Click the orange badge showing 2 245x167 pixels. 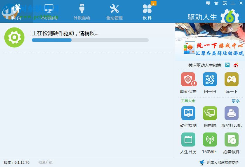tap(153, 3)
